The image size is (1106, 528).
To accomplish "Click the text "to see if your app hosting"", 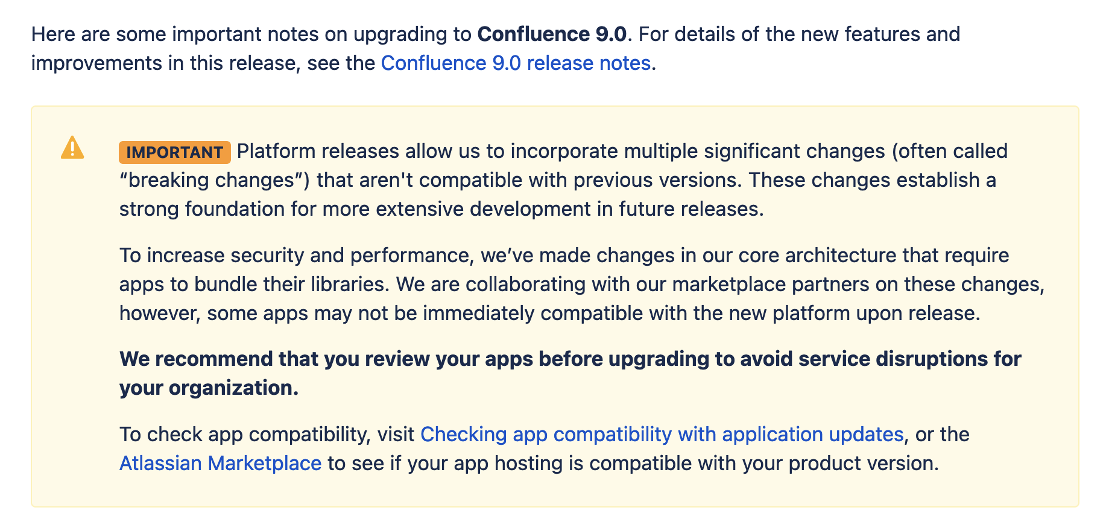I will pyautogui.click(x=455, y=464).
